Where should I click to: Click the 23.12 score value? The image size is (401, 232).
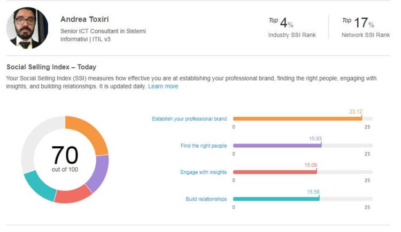coord(356,111)
